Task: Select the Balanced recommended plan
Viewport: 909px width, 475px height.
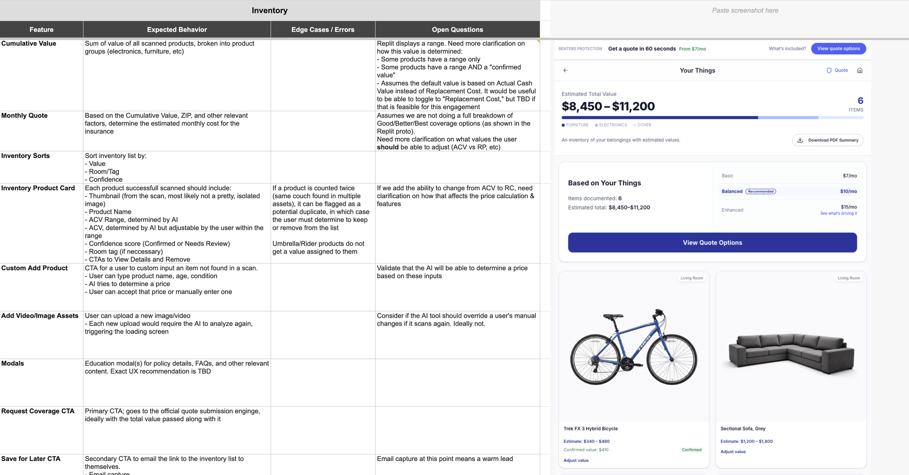Action: click(x=789, y=191)
